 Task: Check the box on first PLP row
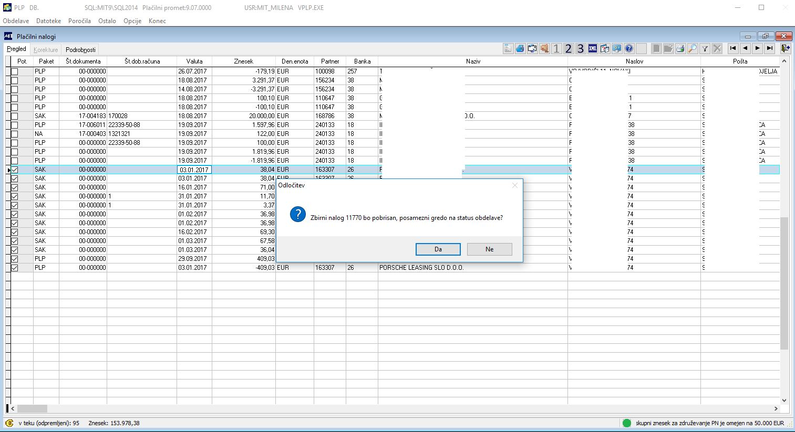(x=15, y=71)
